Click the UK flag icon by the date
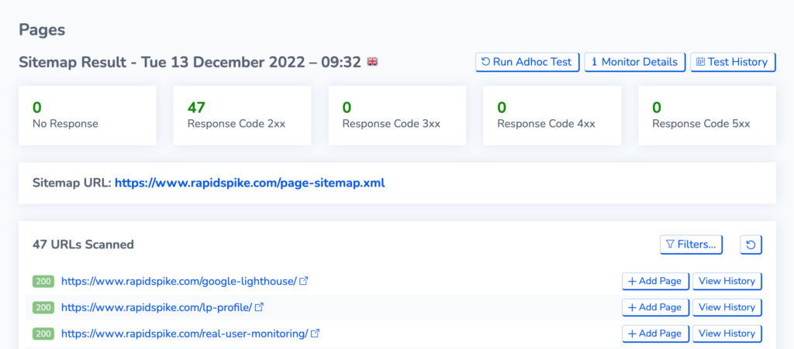Screen dimensions: 794x349 pyautogui.click(x=372, y=62)
